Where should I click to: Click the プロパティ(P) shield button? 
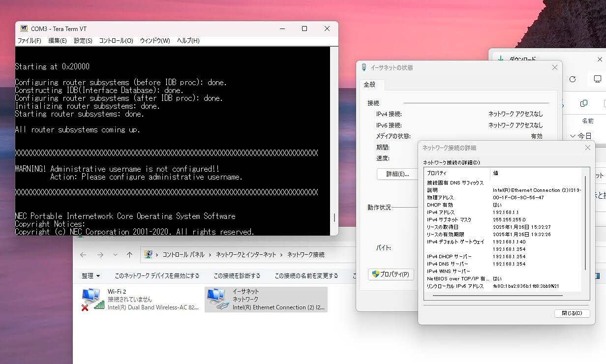click(391, 274)
